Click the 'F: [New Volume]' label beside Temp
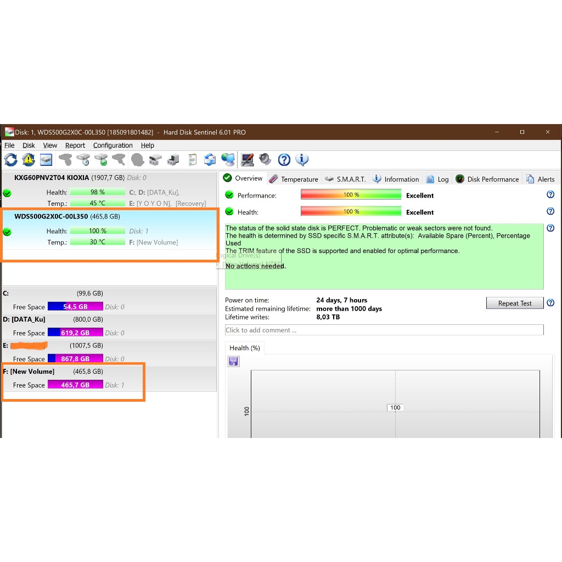Viewport: 562px width, 562px height. coord(154,242)
